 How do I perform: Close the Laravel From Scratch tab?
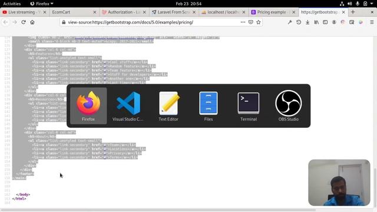(194, 12)
